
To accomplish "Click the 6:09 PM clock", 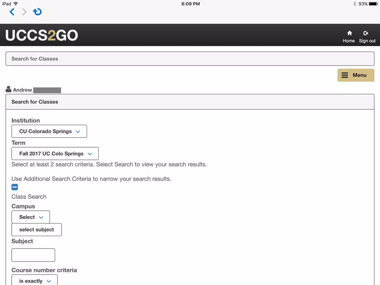I will 191,4.
